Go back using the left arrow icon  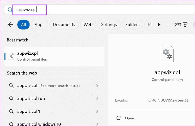11,24
